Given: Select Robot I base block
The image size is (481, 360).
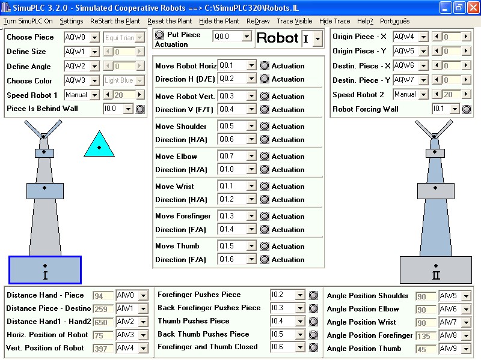Looking at the screenshot, I should pos(45,270).
